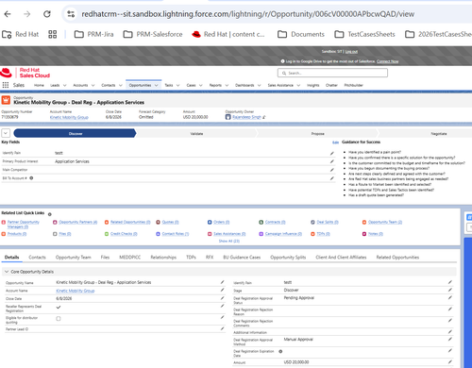Edit the Stage field pencil icon
472x368 pixels.
point(450,290)
